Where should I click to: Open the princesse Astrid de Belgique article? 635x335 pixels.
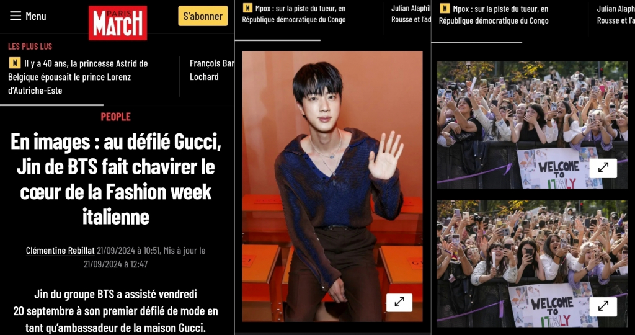tap(78, 77)
